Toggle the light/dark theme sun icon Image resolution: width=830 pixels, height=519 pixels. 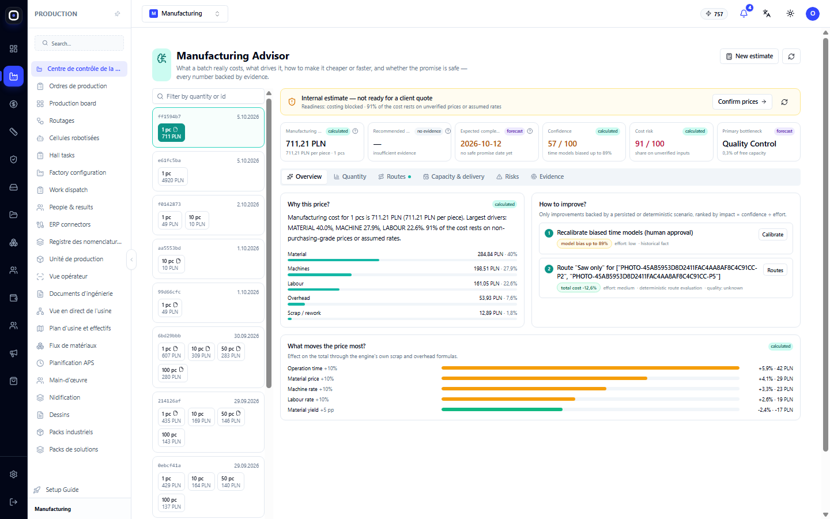[x=790, y=13]
